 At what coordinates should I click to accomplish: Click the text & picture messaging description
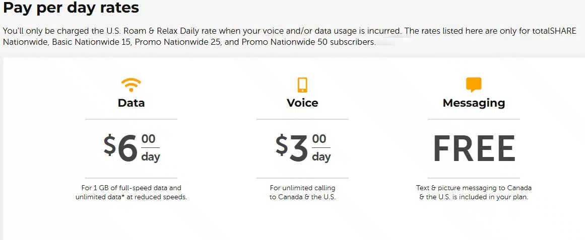point(474,193)
